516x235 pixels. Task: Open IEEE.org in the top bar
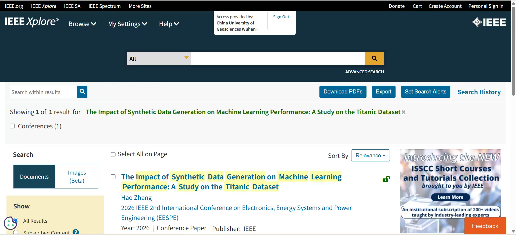click(x=14, y=6)
